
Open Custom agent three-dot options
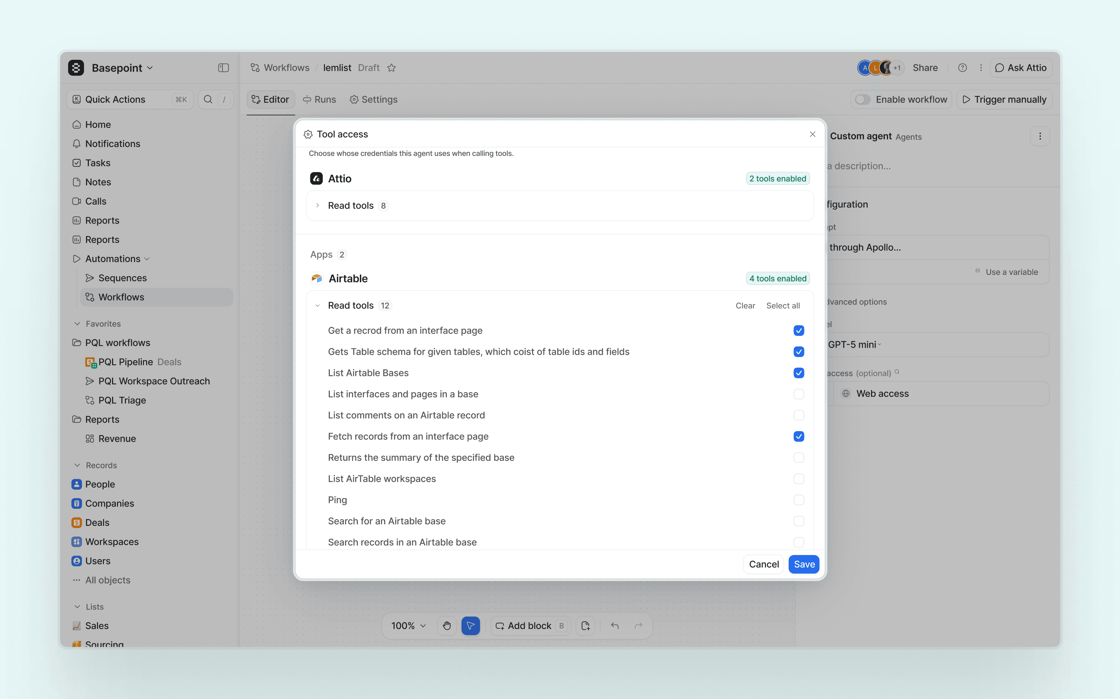[1040, 137]
